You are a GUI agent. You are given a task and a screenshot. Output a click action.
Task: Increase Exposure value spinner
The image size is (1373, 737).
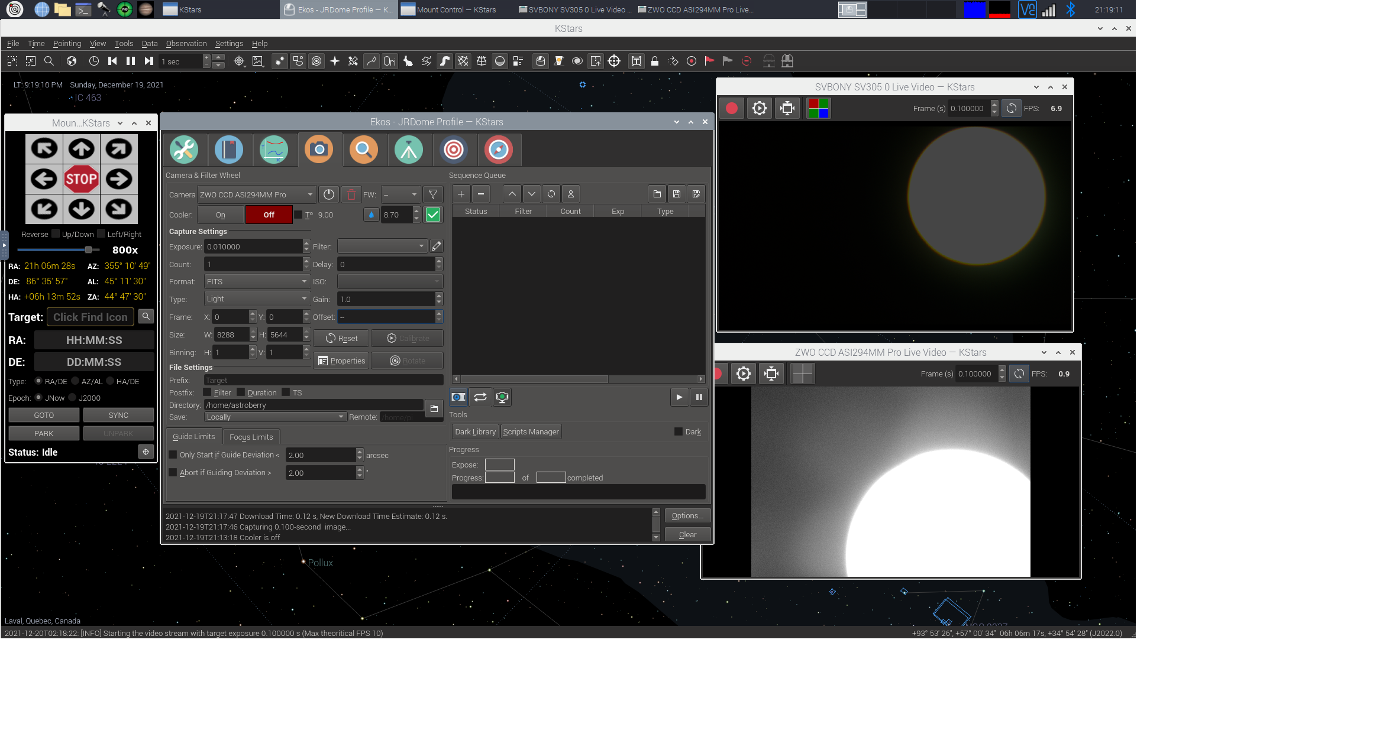coord(306,243)
